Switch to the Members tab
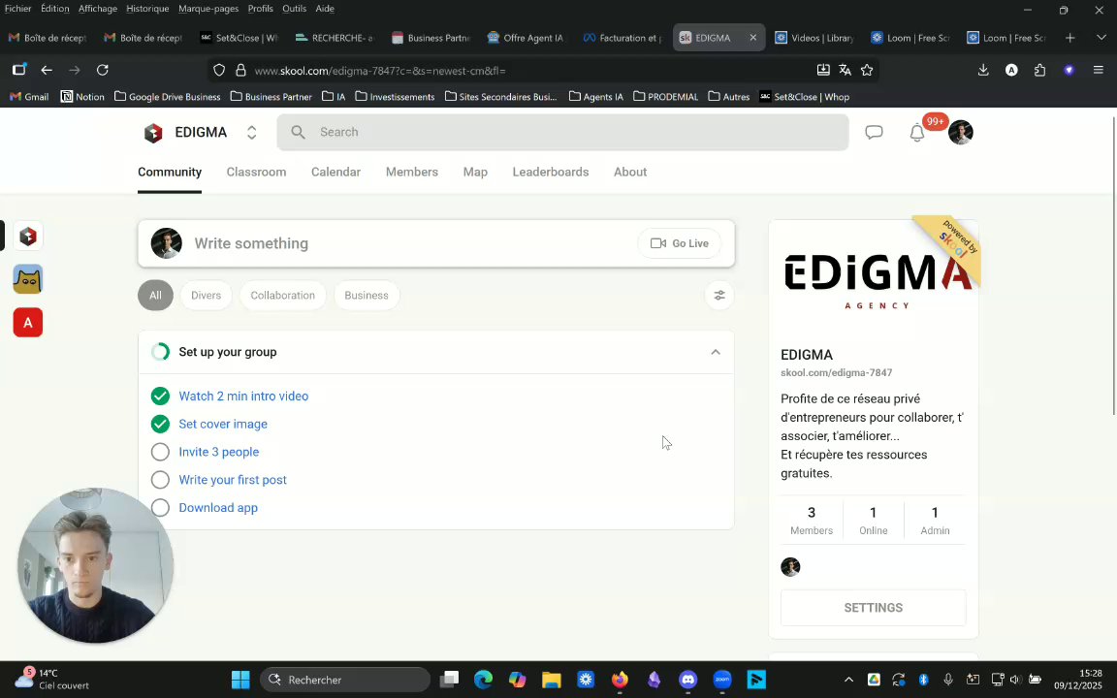 point(412,173)
